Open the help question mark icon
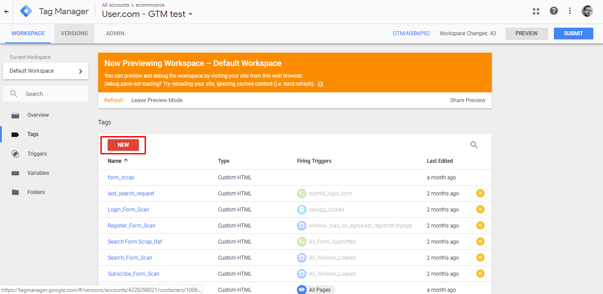 click(x=553, y=11)
